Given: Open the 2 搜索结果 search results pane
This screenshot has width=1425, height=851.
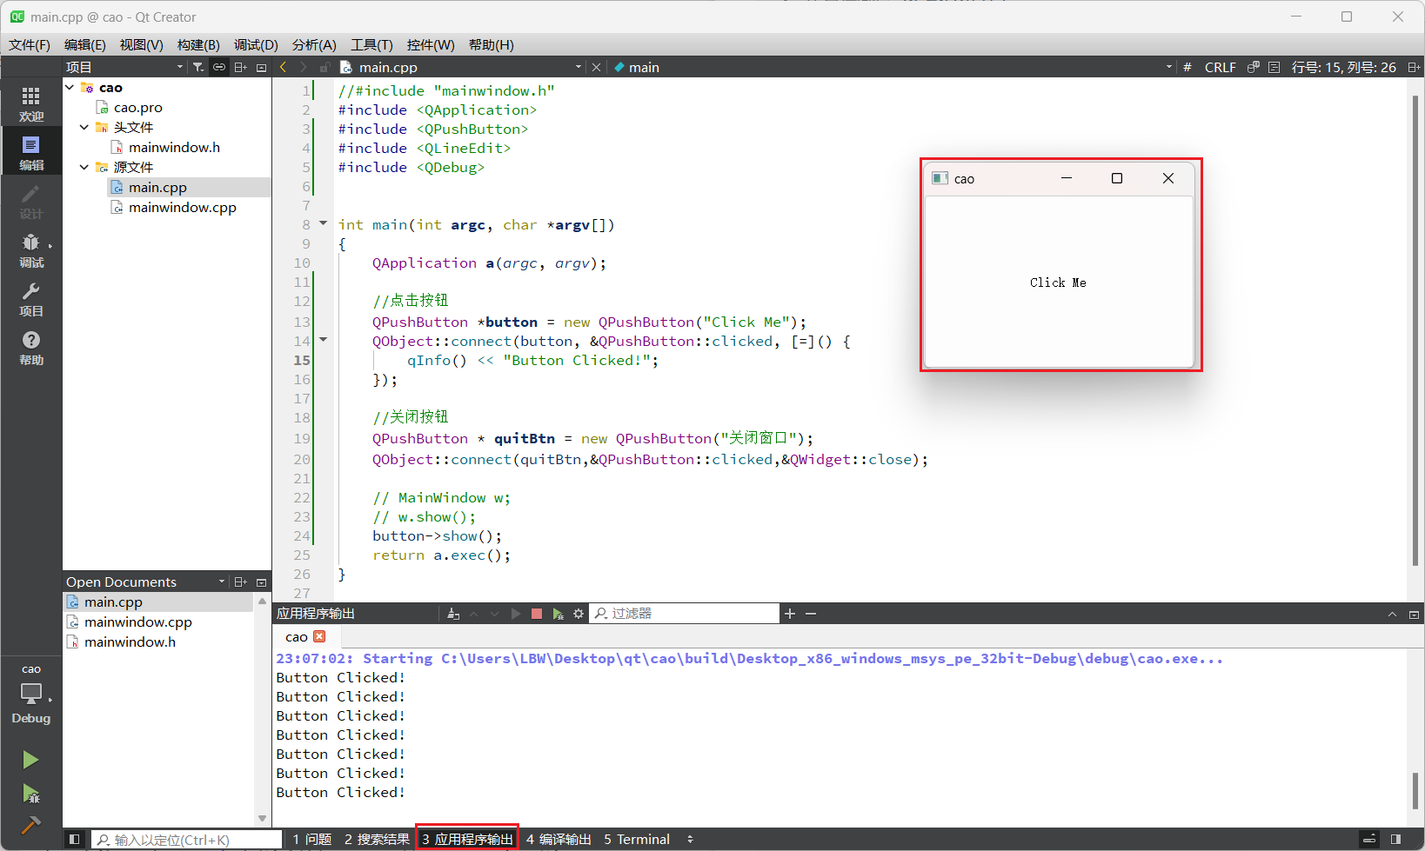Looking at the screenshot, I should click(x=377, y=839).
